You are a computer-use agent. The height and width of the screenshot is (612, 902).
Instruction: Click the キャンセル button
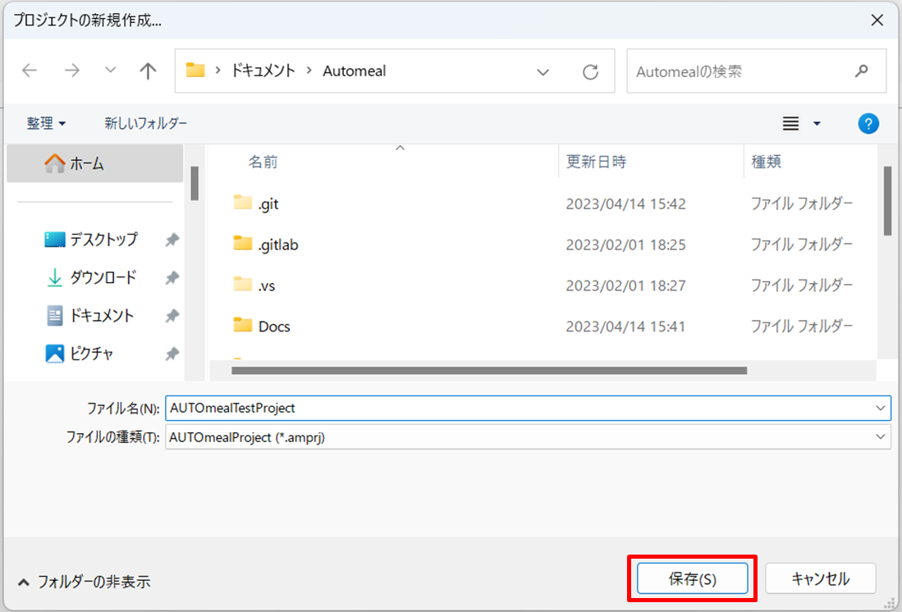(820, 579)
